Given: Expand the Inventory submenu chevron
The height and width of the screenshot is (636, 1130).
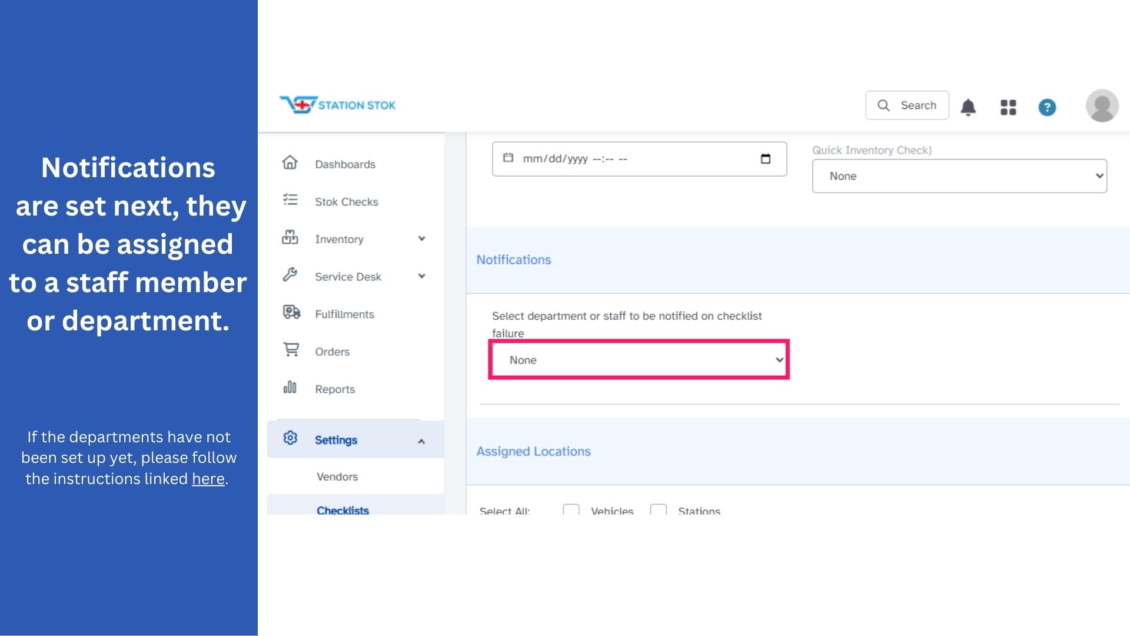Looking at the screenshot, I should pyautogui.click(x=421, y=238).
